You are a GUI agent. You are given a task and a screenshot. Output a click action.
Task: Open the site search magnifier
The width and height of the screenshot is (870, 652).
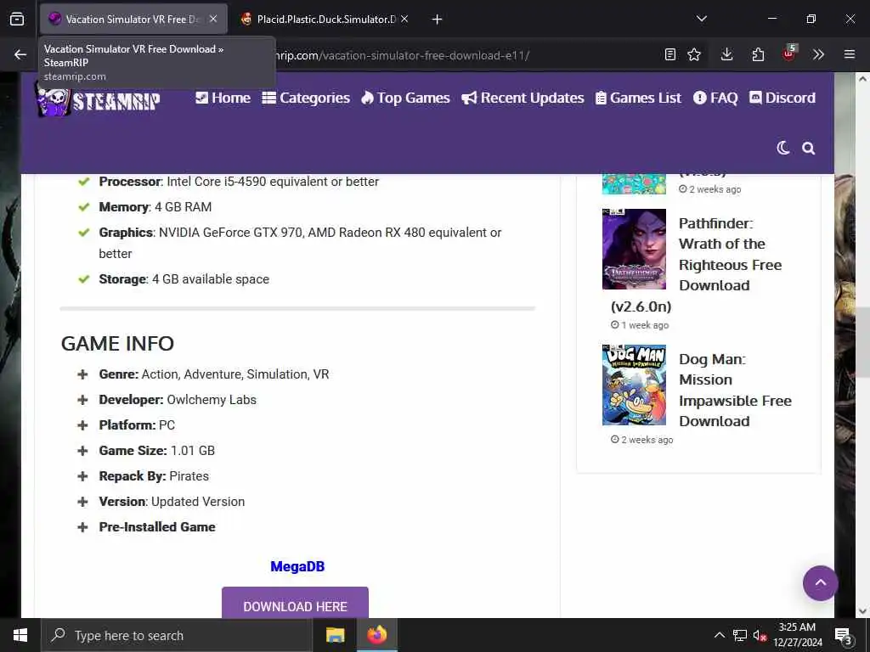coord(809,148)
